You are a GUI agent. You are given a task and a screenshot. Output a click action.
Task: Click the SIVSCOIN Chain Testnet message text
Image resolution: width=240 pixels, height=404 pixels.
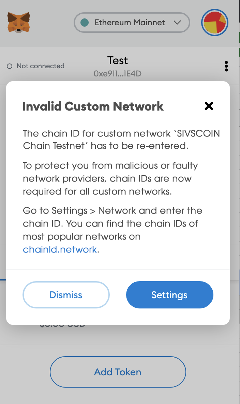click(121, 139)
